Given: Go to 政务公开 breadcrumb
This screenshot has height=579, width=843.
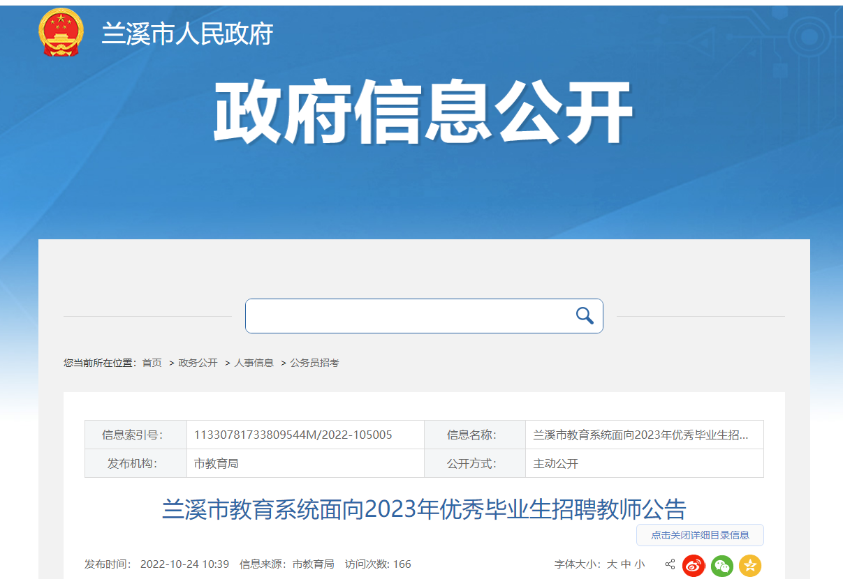Looking at the screenshot, I should coord(198,363).
